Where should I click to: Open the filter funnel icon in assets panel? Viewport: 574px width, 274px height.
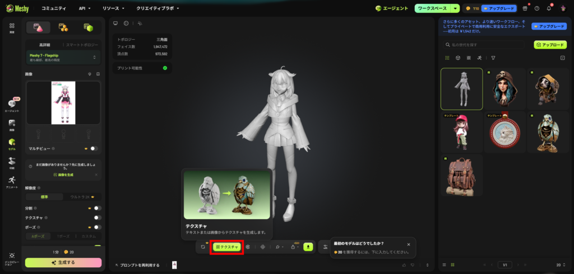coord(493,58)
